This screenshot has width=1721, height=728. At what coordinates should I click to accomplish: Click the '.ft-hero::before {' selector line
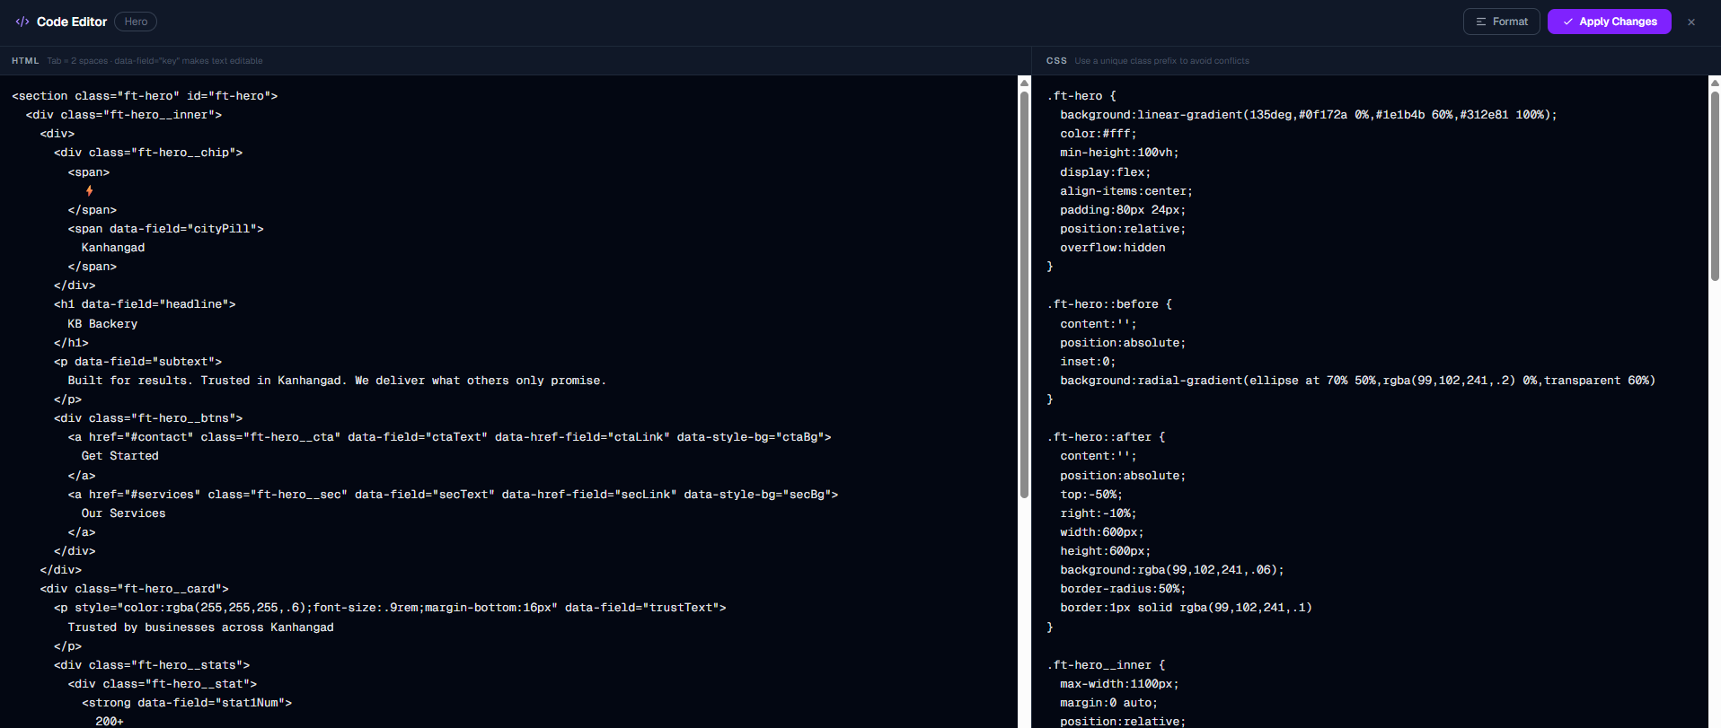tap(1109, 304)
